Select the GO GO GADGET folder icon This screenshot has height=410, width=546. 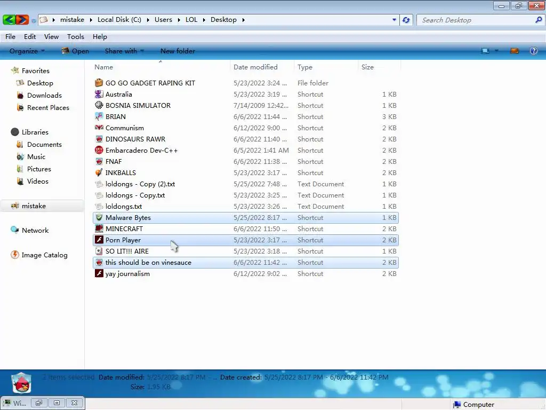(99, 83)
